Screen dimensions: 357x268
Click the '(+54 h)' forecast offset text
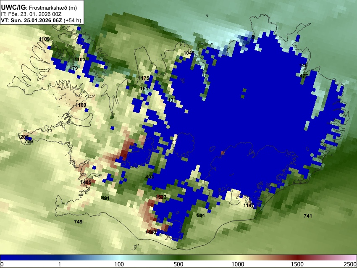point(72,20)
